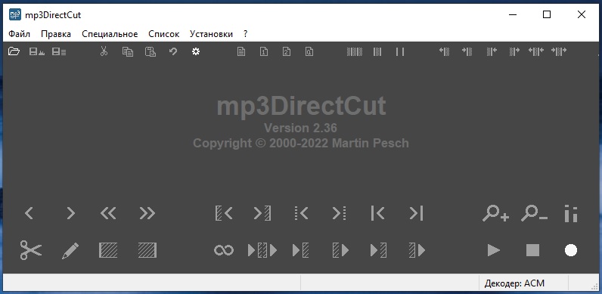Click the play triangle after hatched block, last in row
This screenshot has height=294, width=602.
coord(417,251)
